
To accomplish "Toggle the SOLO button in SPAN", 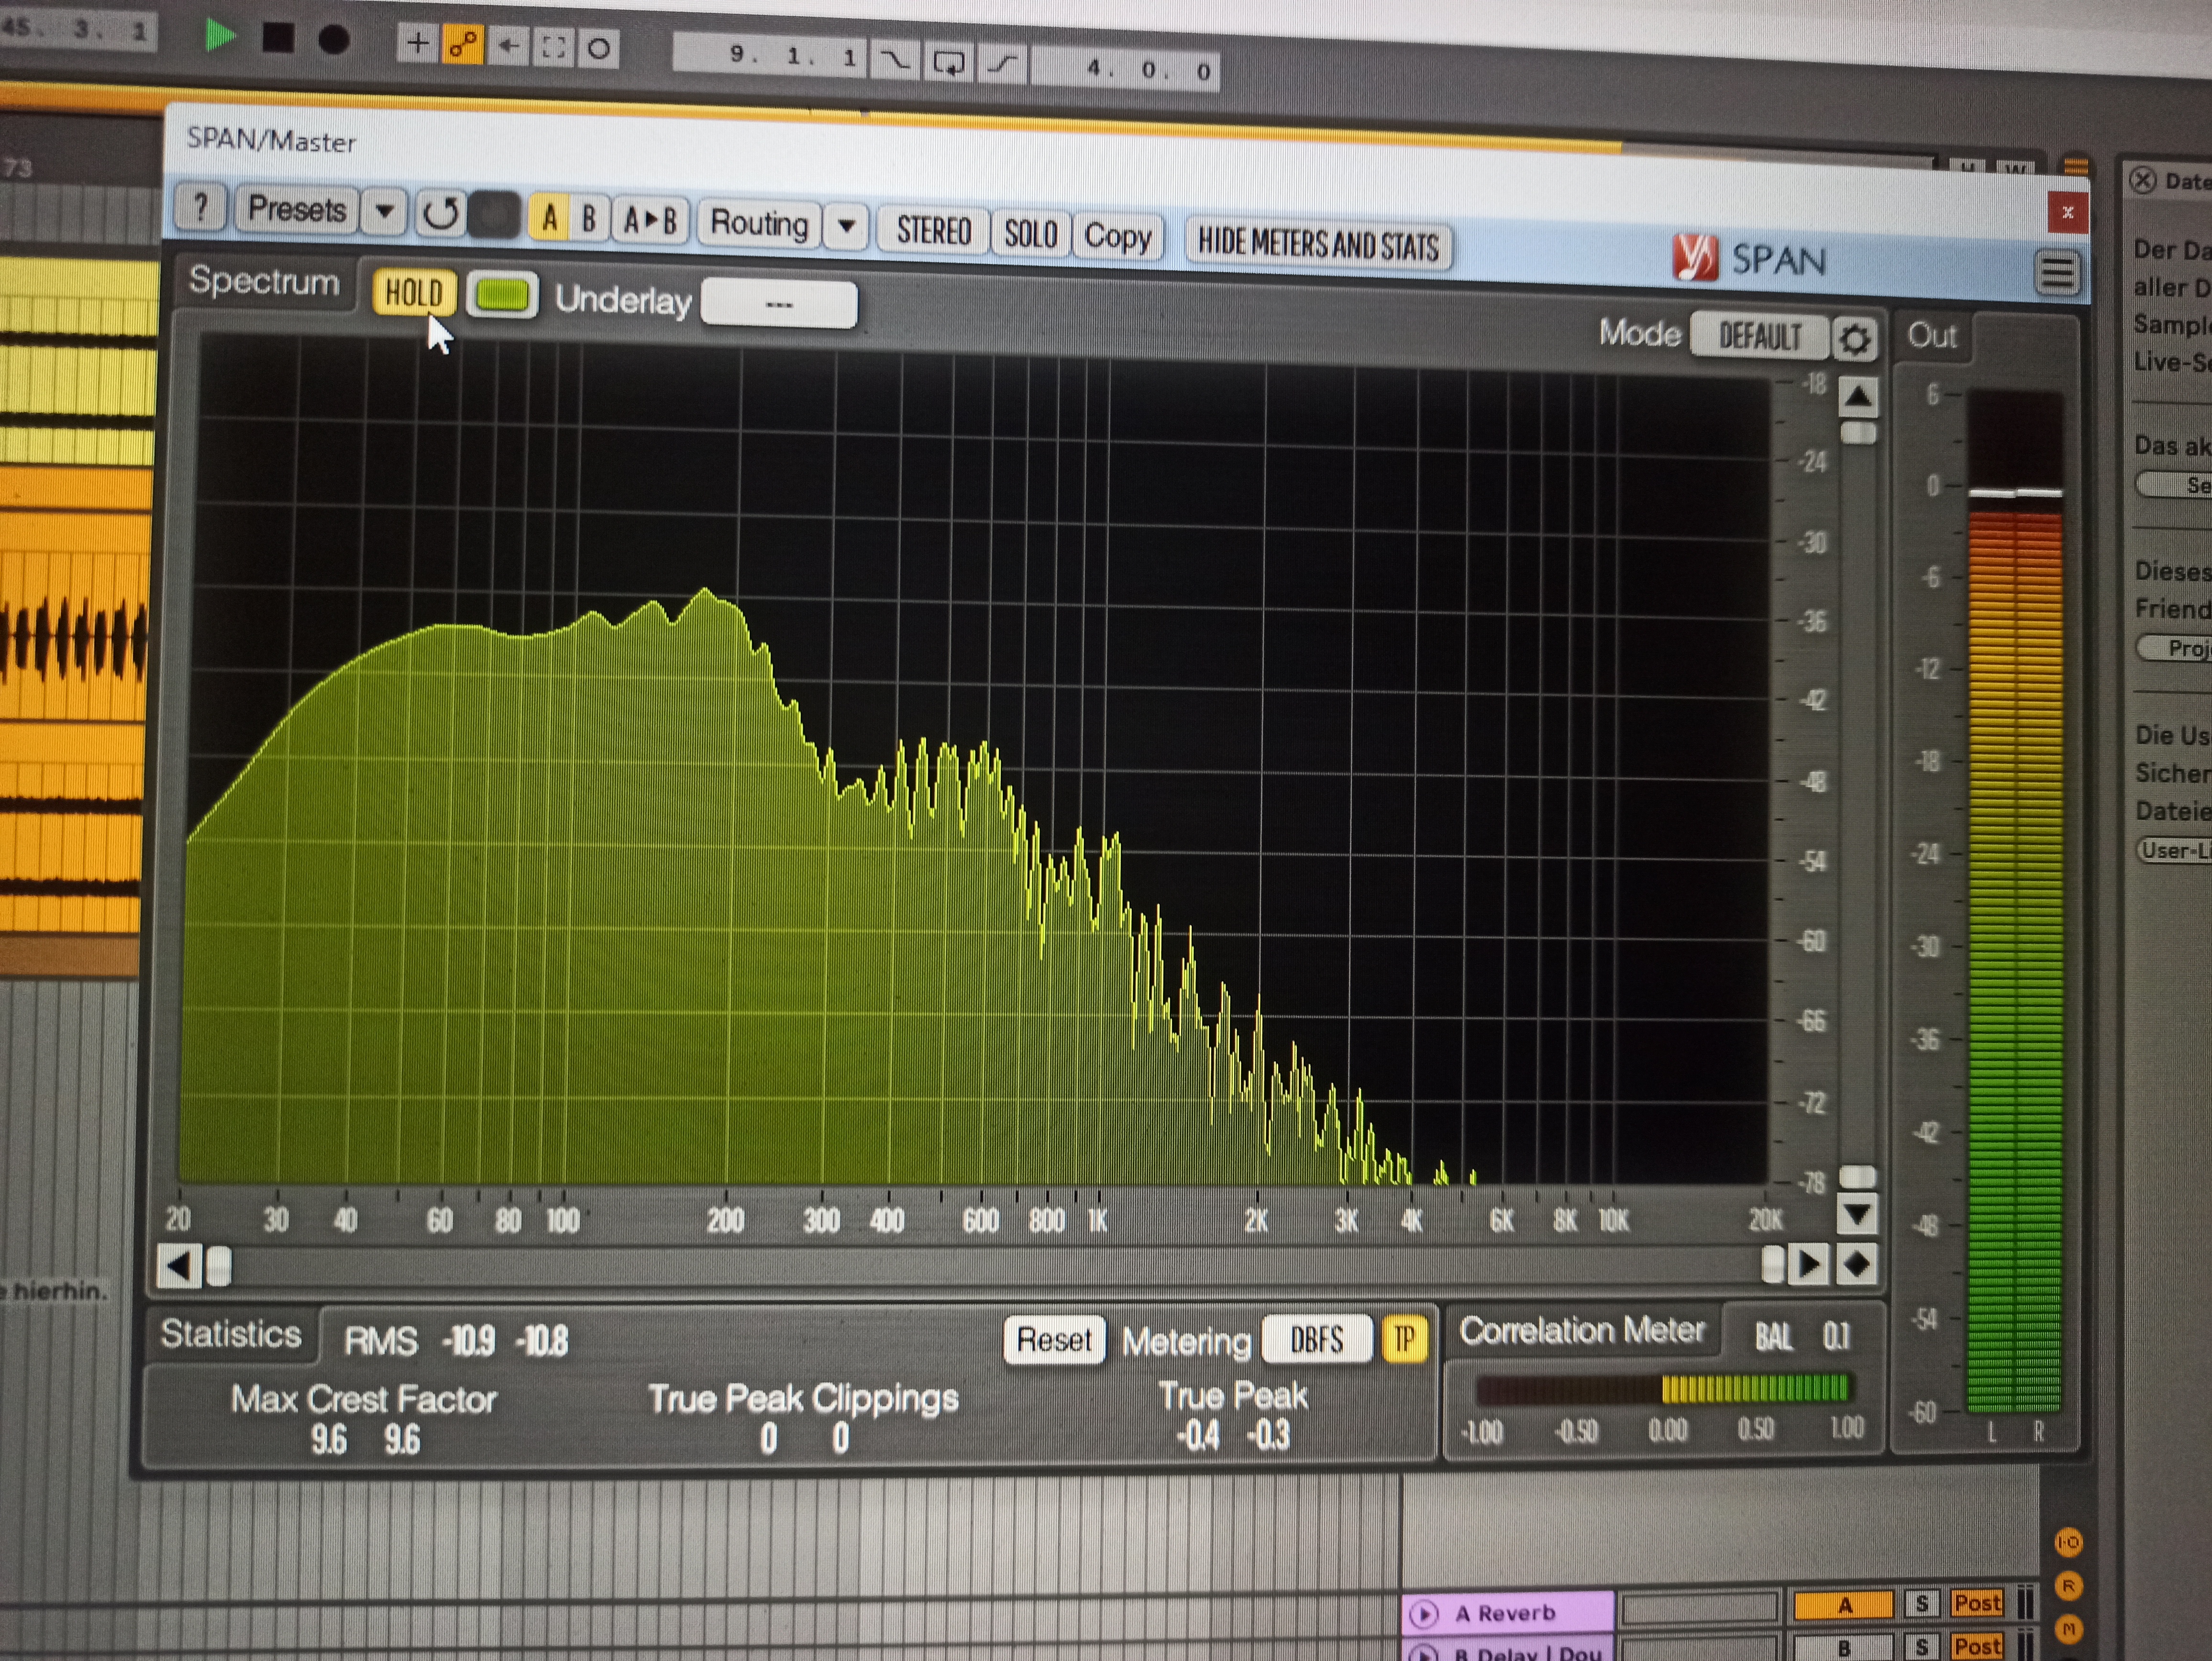I will [x=1030, y=235].
